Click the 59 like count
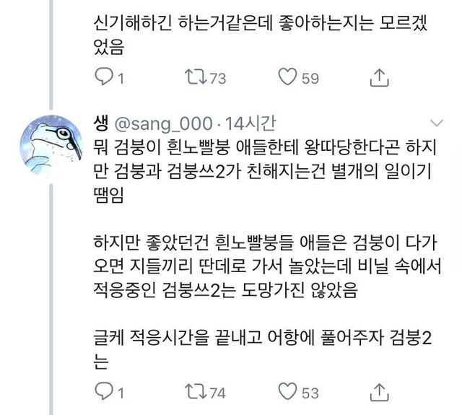Image resolution: width=462 pixels, height=415 pixels. point(310,77)
